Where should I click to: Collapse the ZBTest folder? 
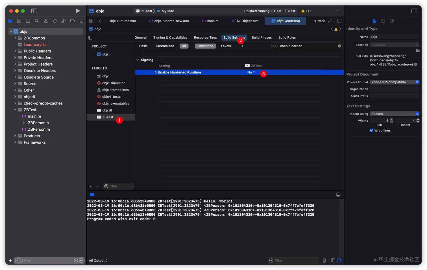coord(15,110)
